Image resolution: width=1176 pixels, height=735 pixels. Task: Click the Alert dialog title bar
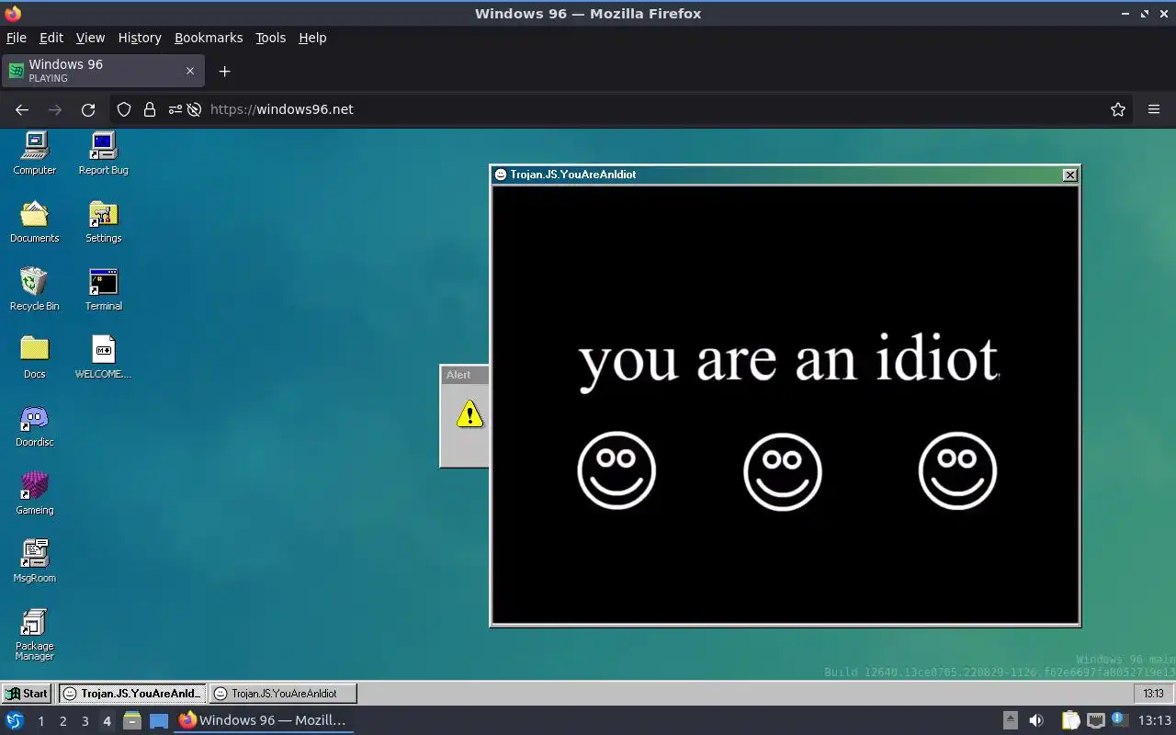pyautogui.click(x=464, y=375)
